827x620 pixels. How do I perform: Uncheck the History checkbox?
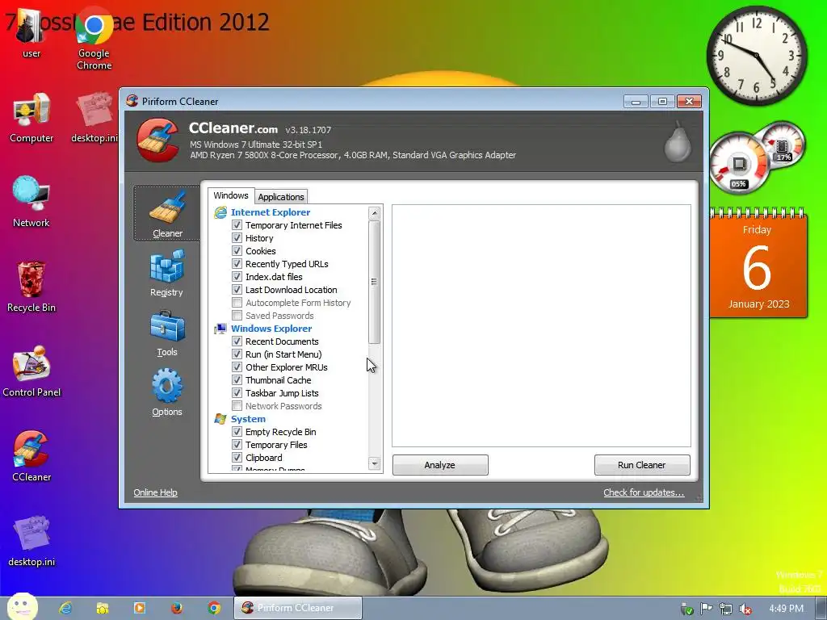coord(237,238)
